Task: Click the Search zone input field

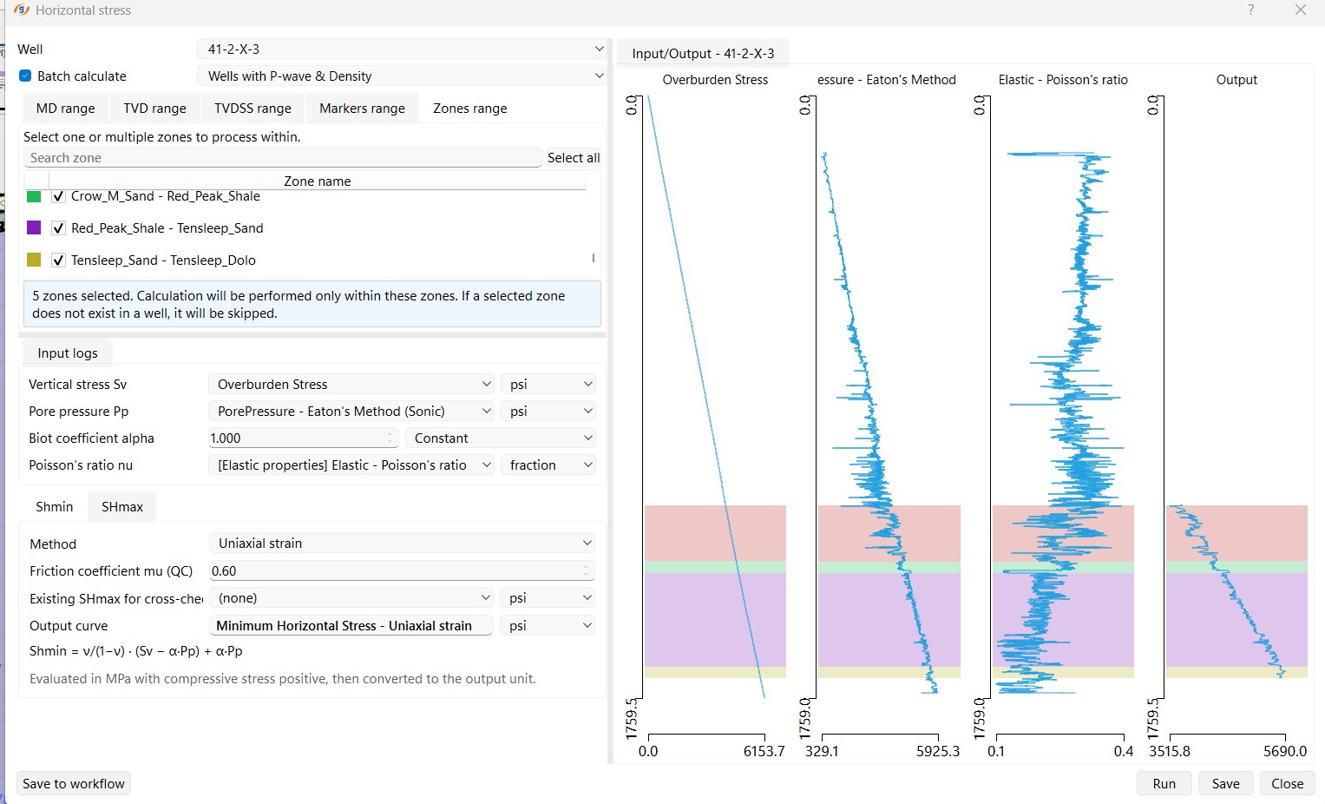Action: [x=283, y=158]
